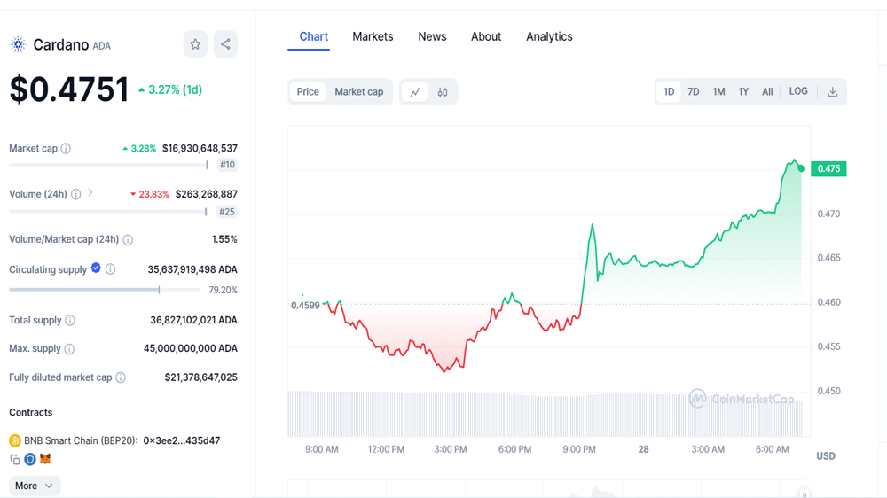The image size is (887, 498).
Task: Click the share icon next to Cardano
Action: [225, 44]
